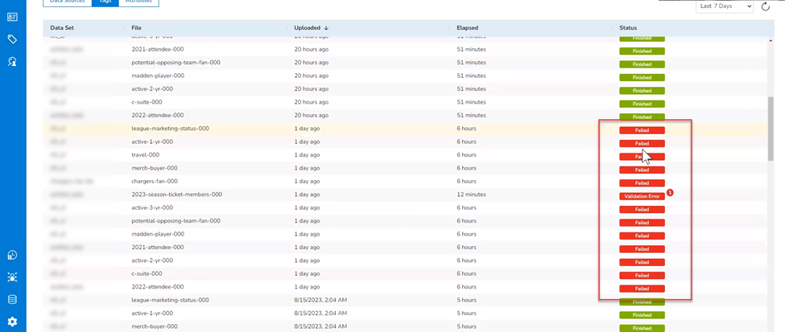
Task: Open the spotlighted person sidebar icon
Action: point(13,277)
